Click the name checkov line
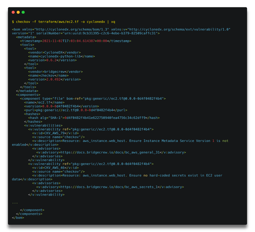 48,76
